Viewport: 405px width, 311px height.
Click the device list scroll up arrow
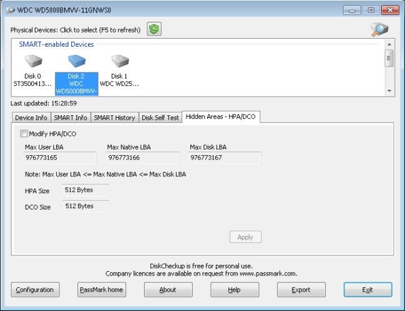pyautogui.click(x=389, y=44)
